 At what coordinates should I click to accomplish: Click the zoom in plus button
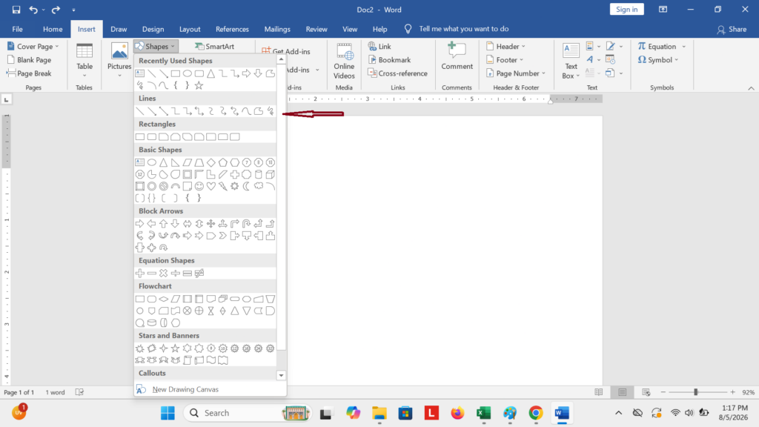[x=733, y=392]
